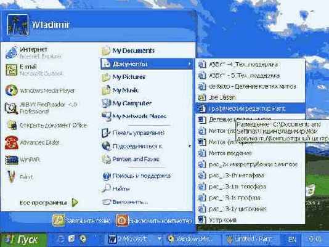Open Paint from the recent programs
329x247 pixels.
[19, 177]
